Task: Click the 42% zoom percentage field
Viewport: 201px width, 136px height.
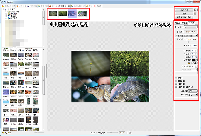Action: pos(122,133)
